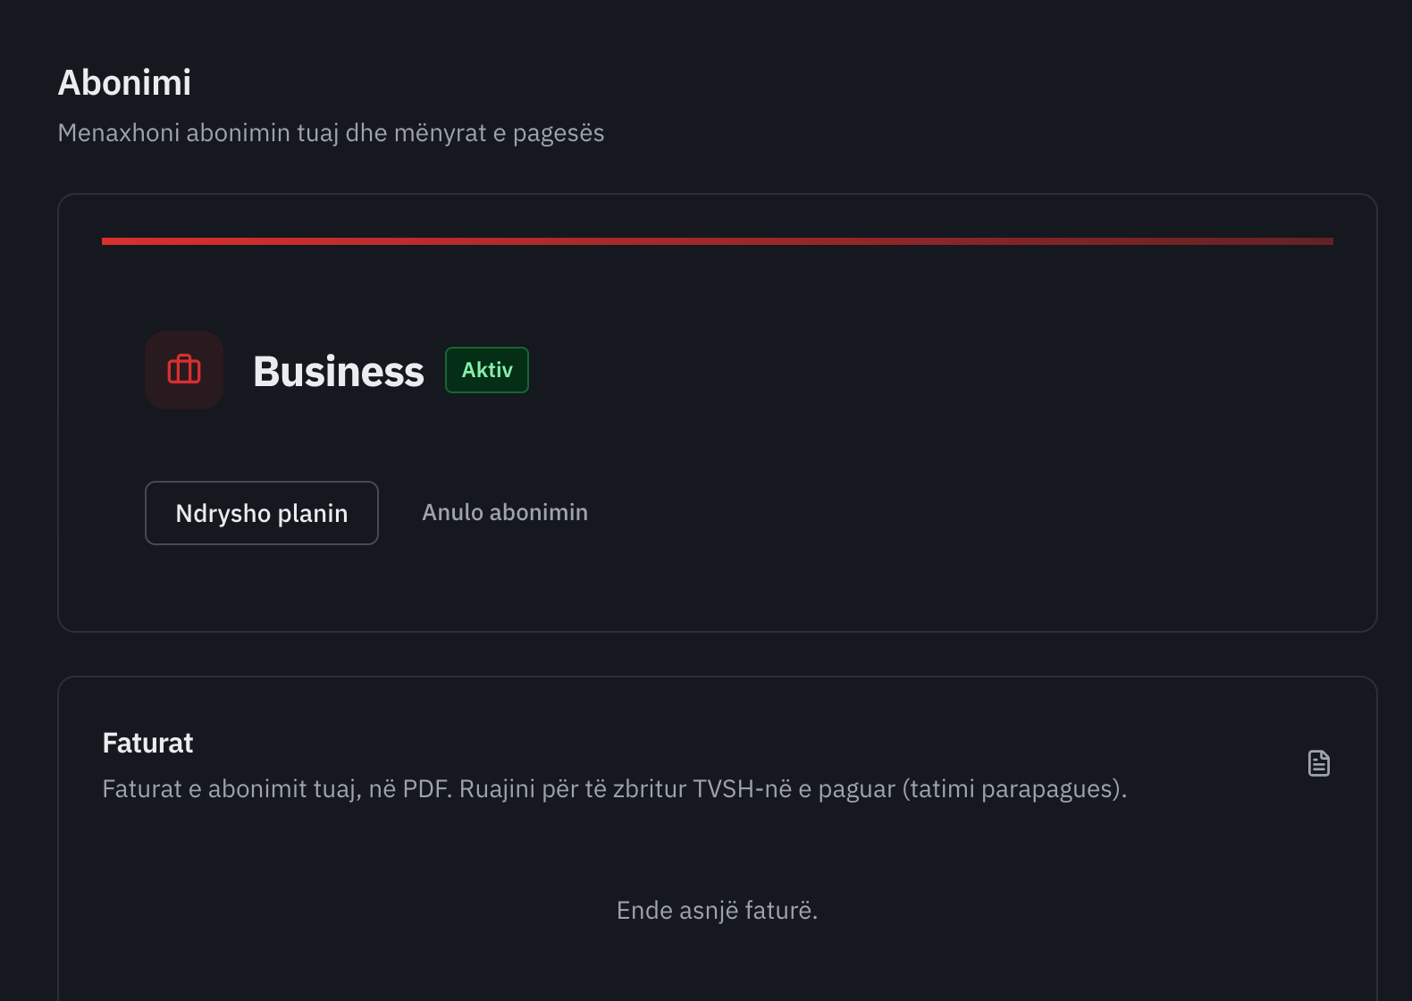Click the Faturat section title
Image resolution: width=1412 pixels, height=1001 pixels.
(147, 743)
